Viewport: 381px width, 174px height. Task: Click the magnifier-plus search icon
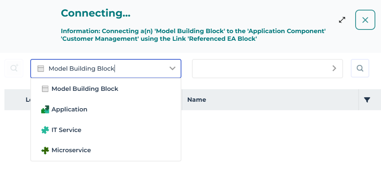coord(15,69)
